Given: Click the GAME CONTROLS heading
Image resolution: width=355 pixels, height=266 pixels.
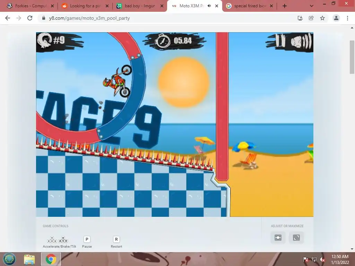Looking at the screenshot, I should pos(55,226).
